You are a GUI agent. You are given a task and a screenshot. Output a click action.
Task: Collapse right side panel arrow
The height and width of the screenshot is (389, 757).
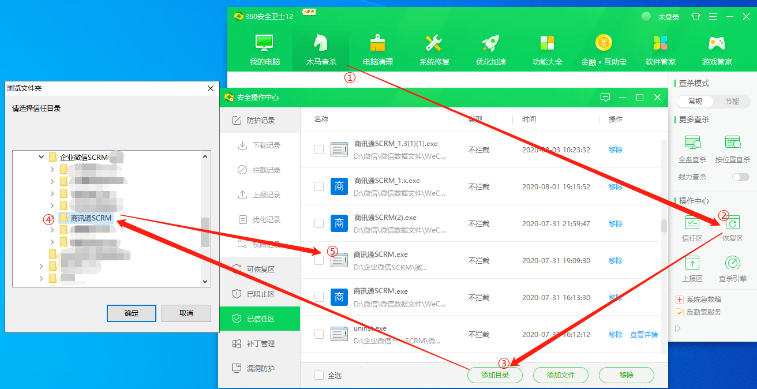pos(678,328)
